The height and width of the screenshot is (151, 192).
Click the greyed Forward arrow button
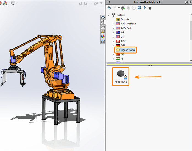(x=115, y=8)
